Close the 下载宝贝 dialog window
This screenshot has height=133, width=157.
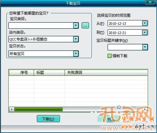(150, 2)
